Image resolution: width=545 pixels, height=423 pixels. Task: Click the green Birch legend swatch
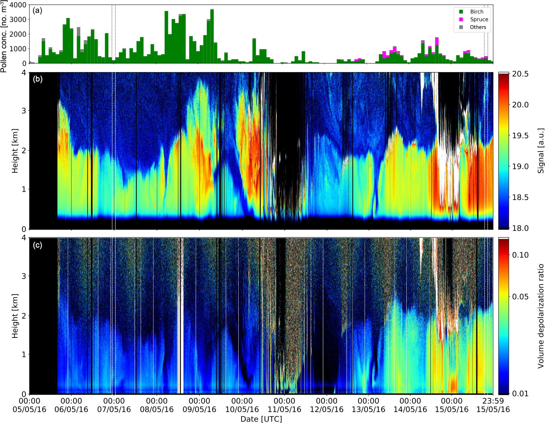[461, 12]
